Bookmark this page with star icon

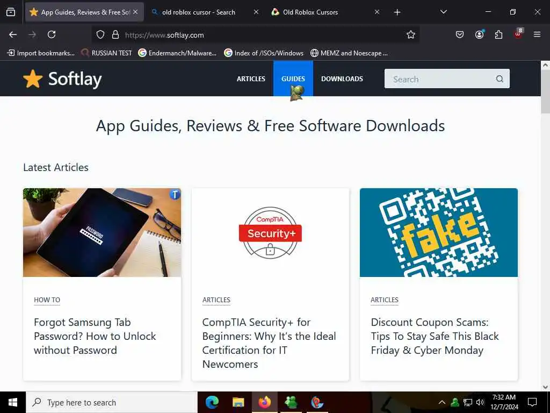point(411,34)
